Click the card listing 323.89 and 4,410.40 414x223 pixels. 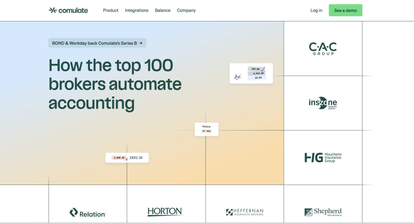click(x=251, y=73)
